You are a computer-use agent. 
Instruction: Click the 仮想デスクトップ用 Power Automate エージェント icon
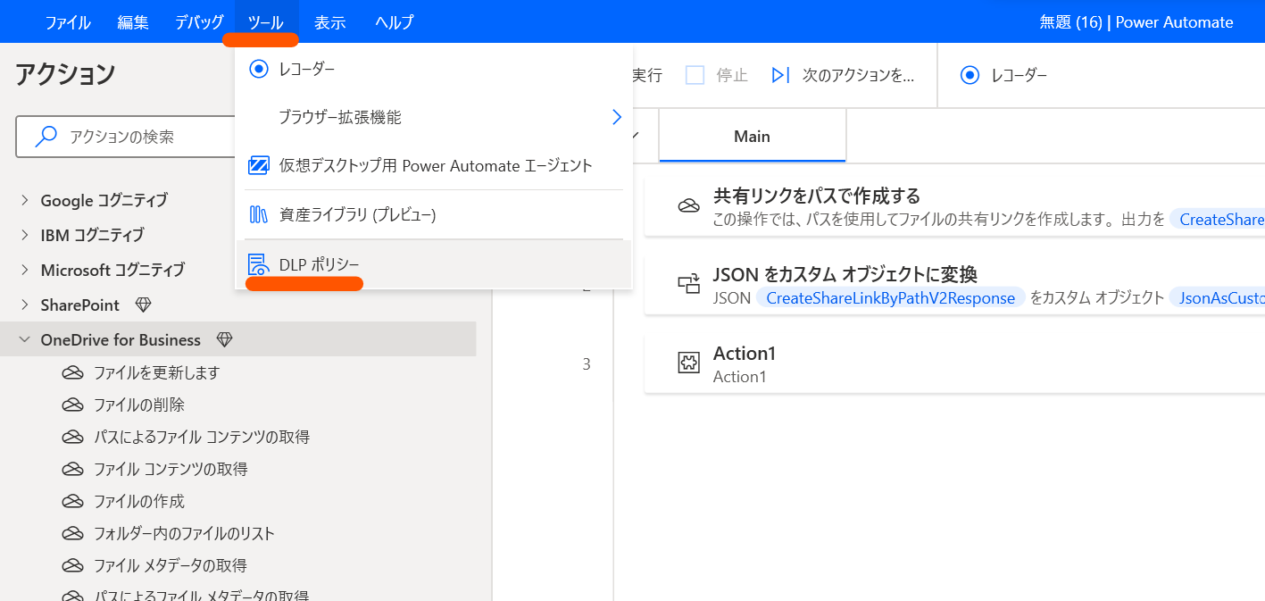[257, 165]
